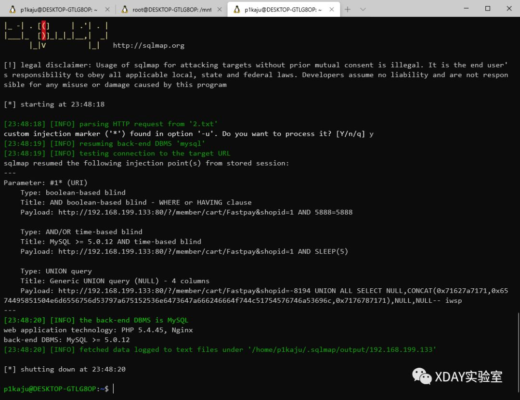The height and width of the screenshot is (400, 520).
Task: Click the penguin icon on the inactive p1kaju tab
Action: click(x=13, y=9)
